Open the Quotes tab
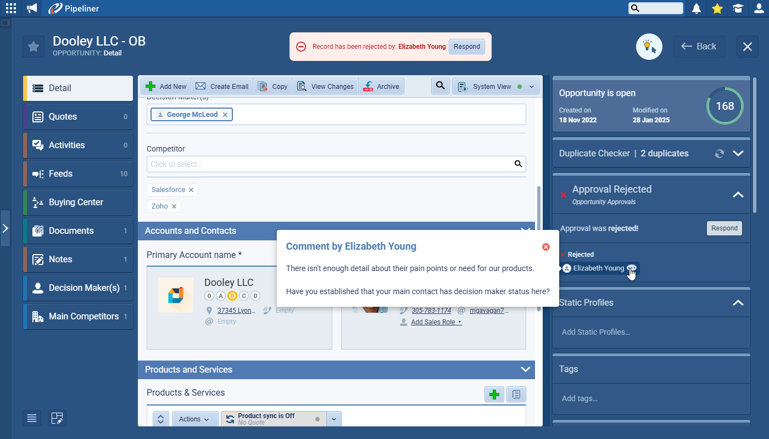The image size is (769, 439). 78,116
